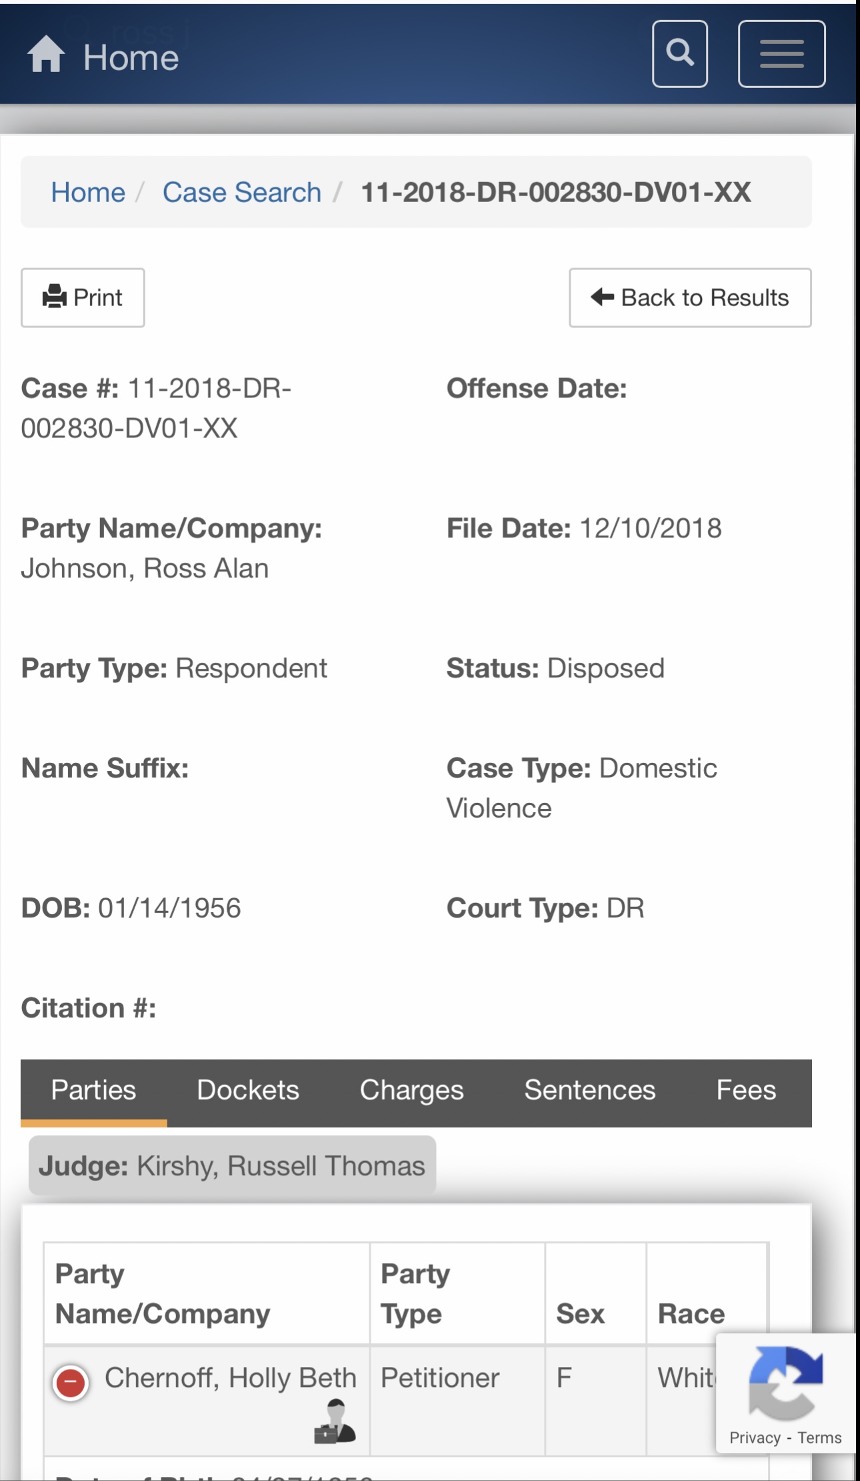Click the house icon in the header
Image resolution: width=860 pixels, height=1481 pixels.
(46, 54)
